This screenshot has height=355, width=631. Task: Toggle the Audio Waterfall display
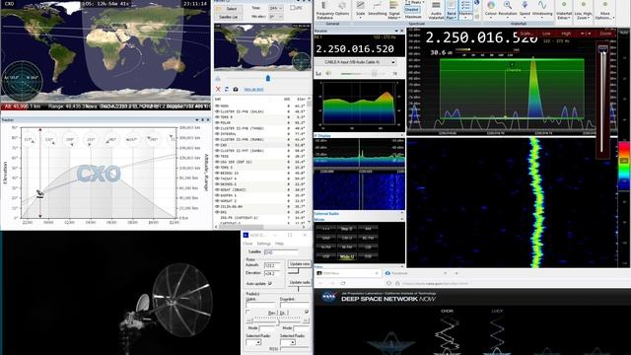[x=436, y=10]
